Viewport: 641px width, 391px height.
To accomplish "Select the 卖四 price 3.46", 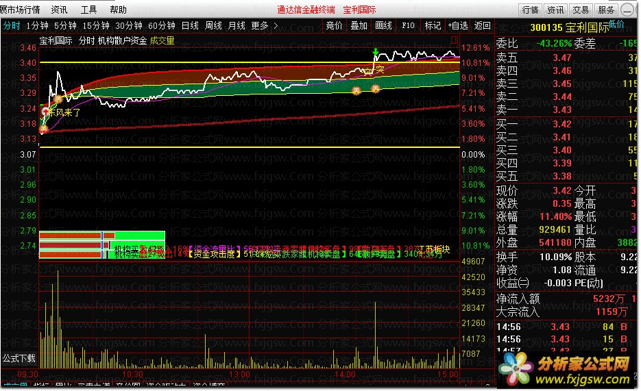I will point(562,71).
